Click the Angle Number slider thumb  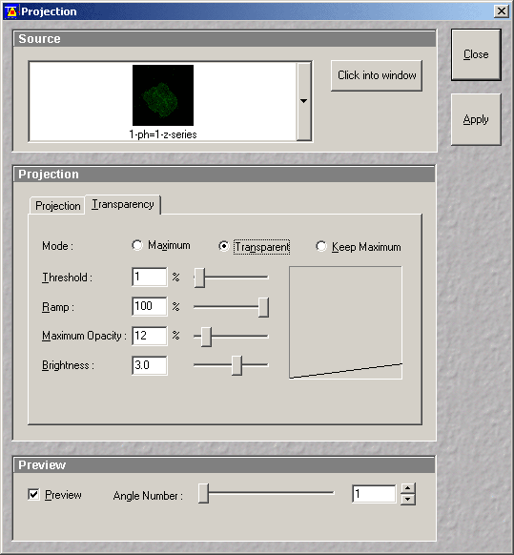[x=203, y=493]
